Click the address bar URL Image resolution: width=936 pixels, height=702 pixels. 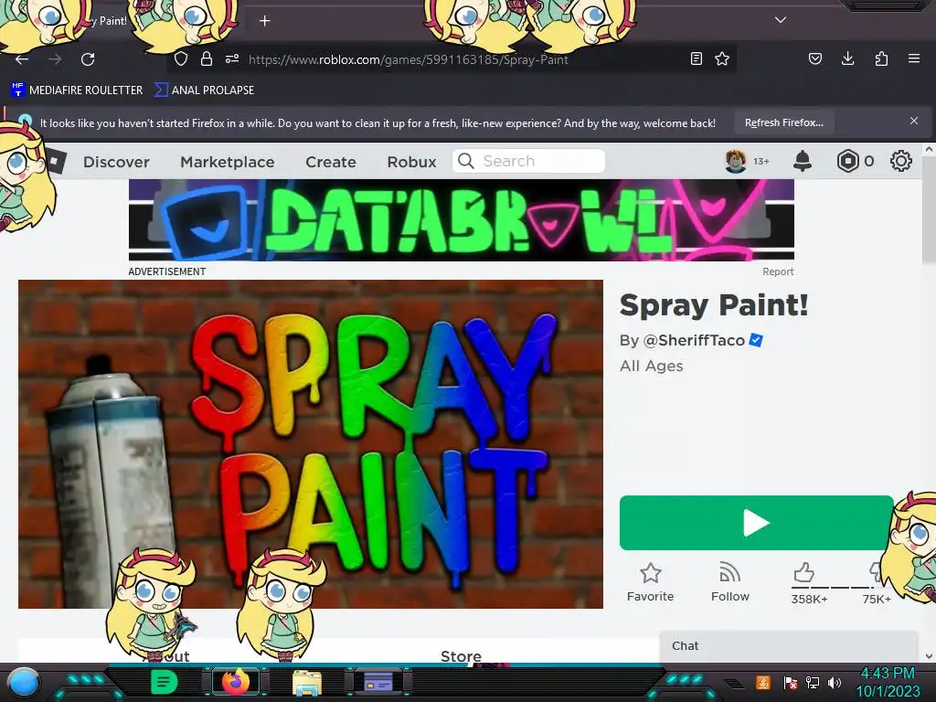pyautogui.click(x=409, y=59)
